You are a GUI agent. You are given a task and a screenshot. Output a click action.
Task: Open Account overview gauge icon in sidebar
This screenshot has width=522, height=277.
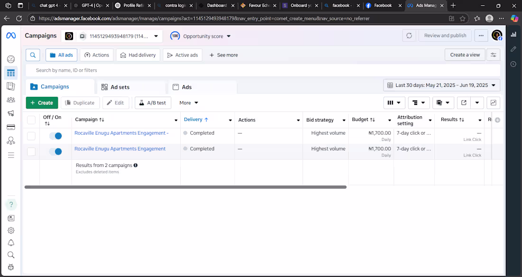10,59
